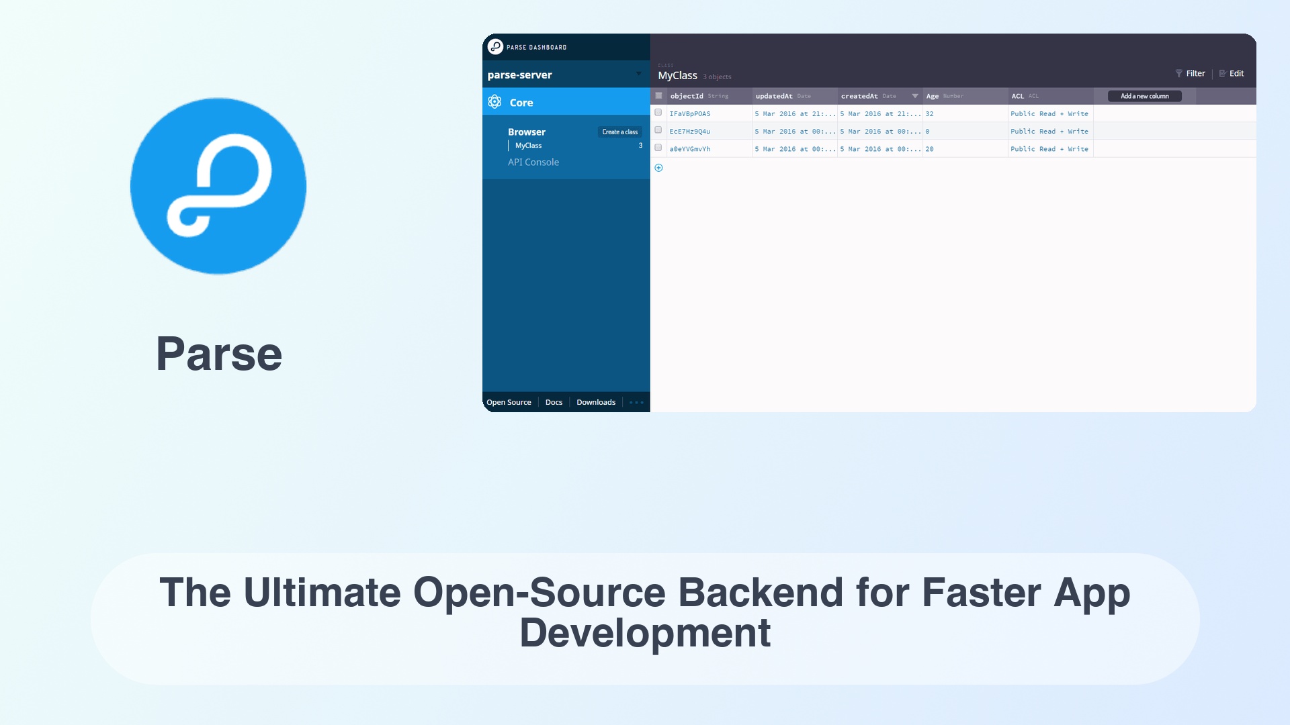This screenshot has width=1290, height=725.
Task: Click the Core atom icon
Action: coord(495,102)
